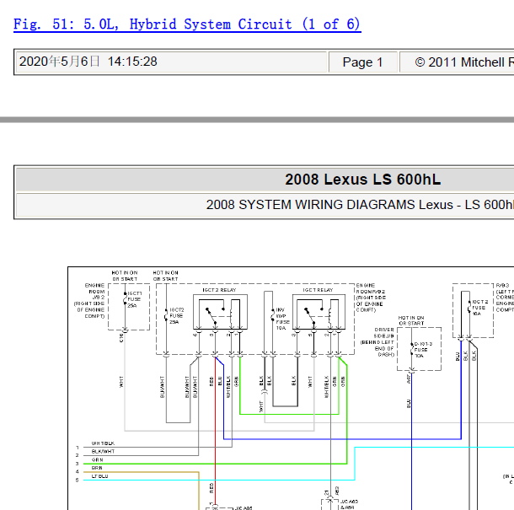Open the Fig. 51 Hybrid System Circuit link
Screen dimensions: 514x510
pyautogui.click(x=187, y=24)
